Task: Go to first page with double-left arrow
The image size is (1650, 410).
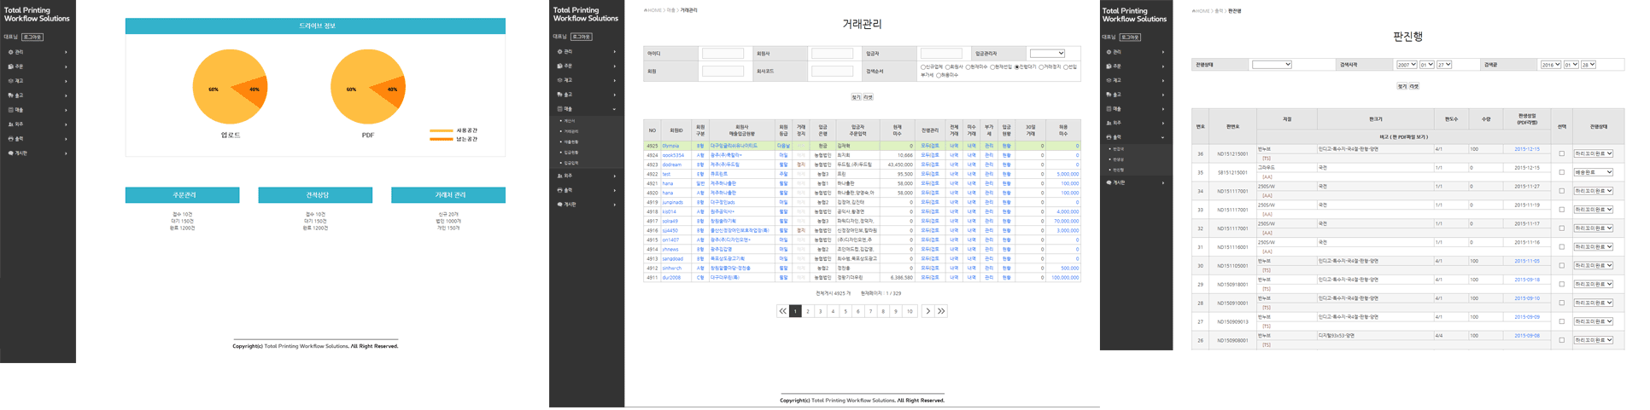Action: coord(782,311)
